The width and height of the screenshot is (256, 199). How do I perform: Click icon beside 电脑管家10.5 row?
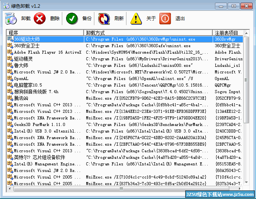click(10, 85)
